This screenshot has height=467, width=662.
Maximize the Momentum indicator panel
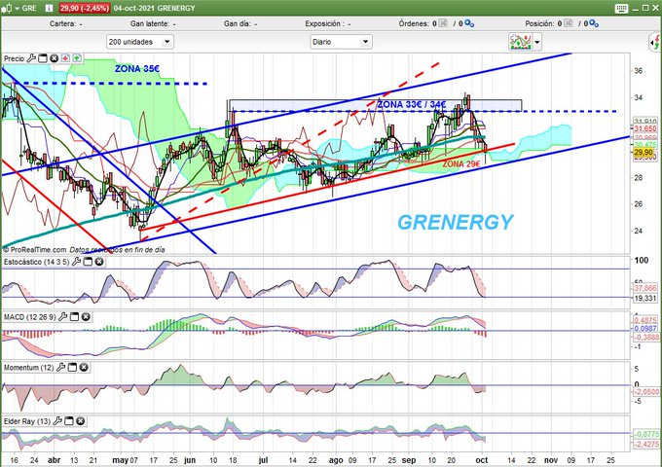(x=73, y=368)
